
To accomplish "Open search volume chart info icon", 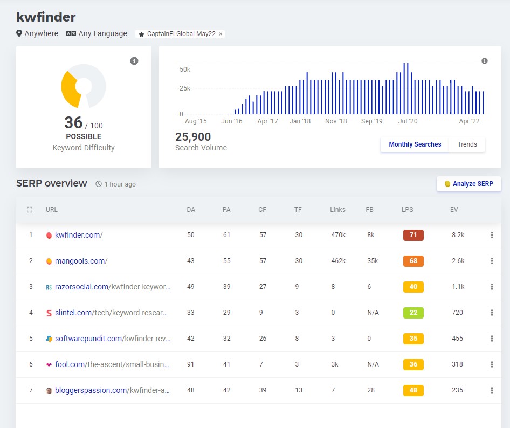I will [x=484, y=61].
